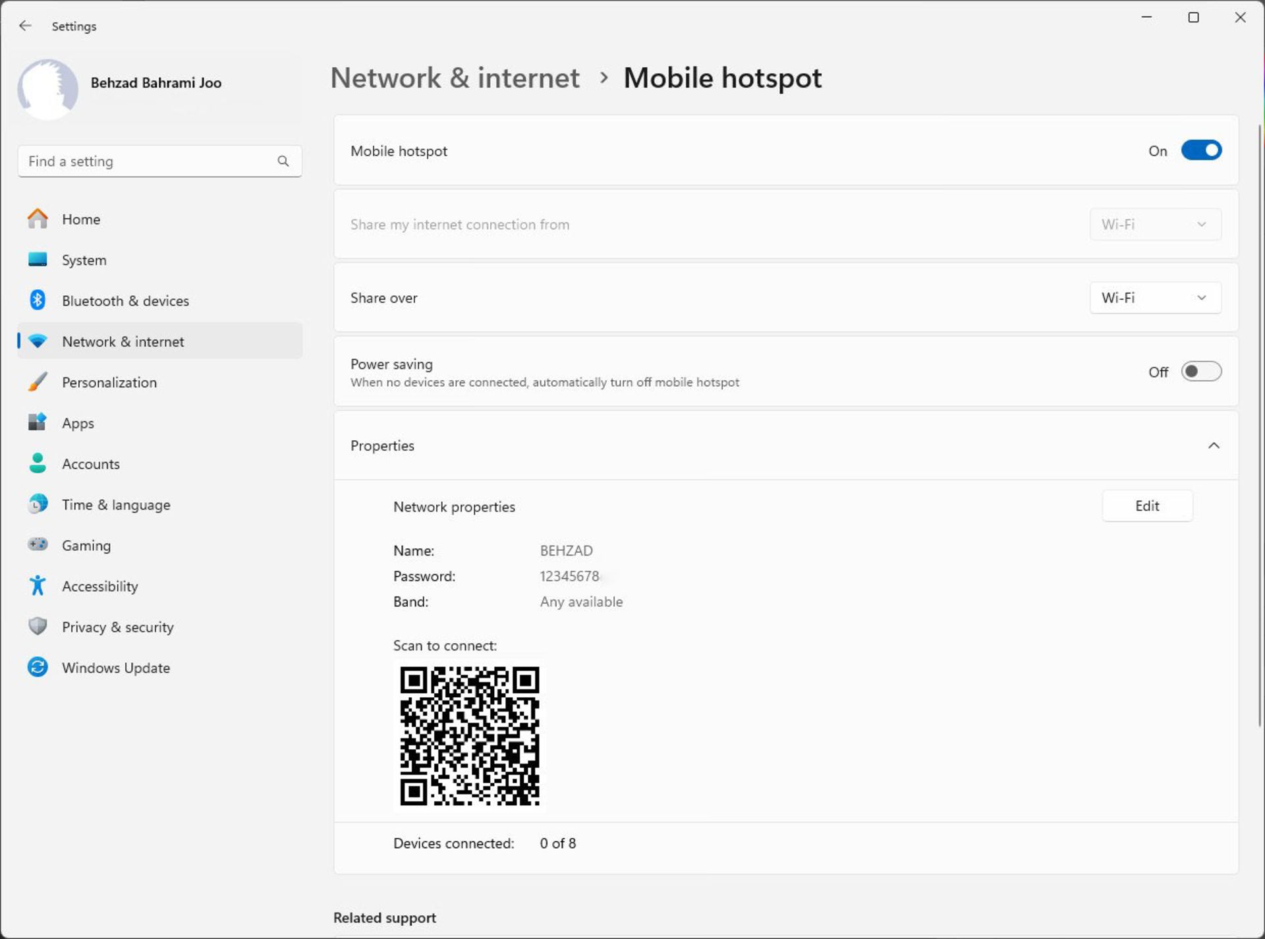
Task: Click the search magnifier icon
Action: point(283,161)
